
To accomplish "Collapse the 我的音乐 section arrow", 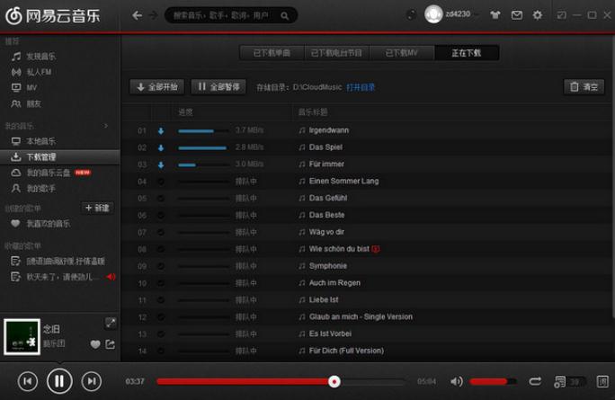I will [x=105, y=126].
